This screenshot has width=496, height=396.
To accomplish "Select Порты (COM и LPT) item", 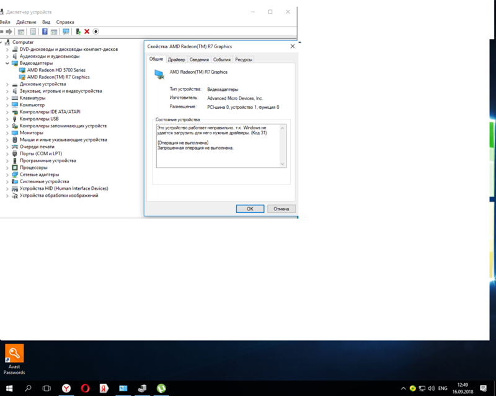I will pyautogui.click(x=41, y=153).
